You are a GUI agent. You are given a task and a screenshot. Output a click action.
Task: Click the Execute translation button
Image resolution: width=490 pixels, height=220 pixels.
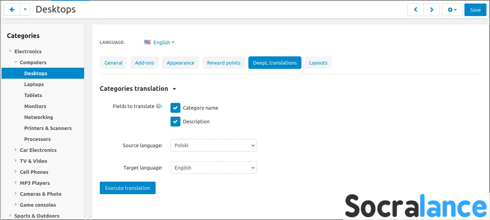128,188
